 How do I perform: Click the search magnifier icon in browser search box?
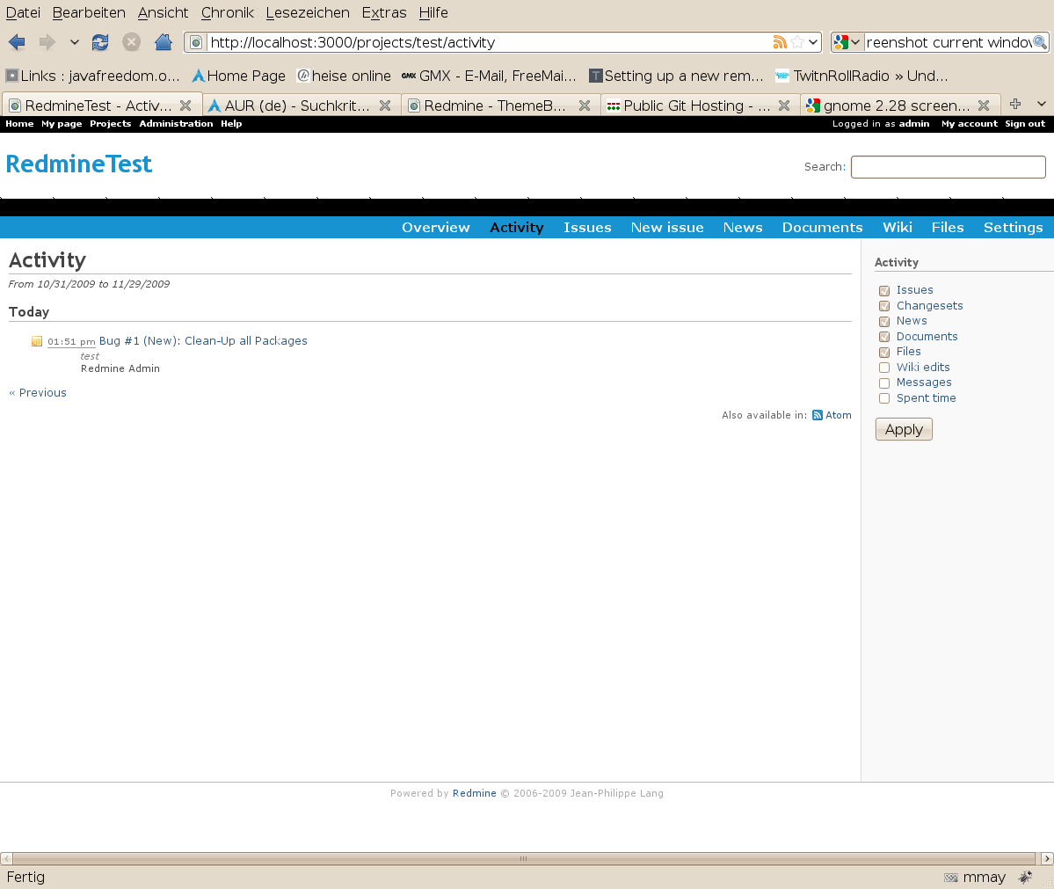click(x=1039, y=42)
